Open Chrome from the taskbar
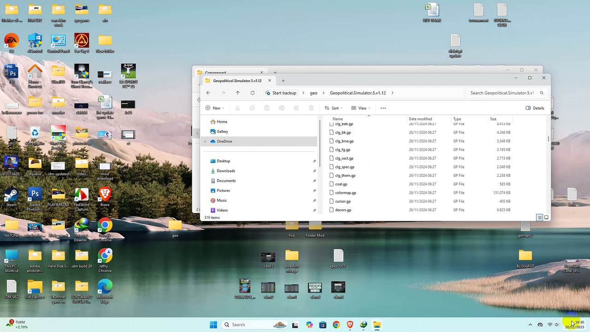 pyautogui.click(x=336, y=325)
